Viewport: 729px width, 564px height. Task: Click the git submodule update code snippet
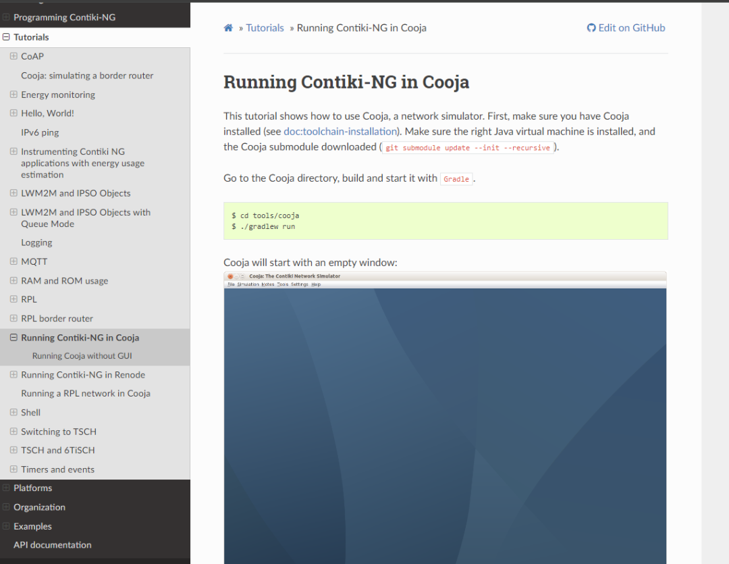[x=468, y=147]
